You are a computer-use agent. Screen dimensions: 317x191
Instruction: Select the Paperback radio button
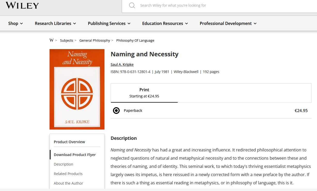pos(116,111)
